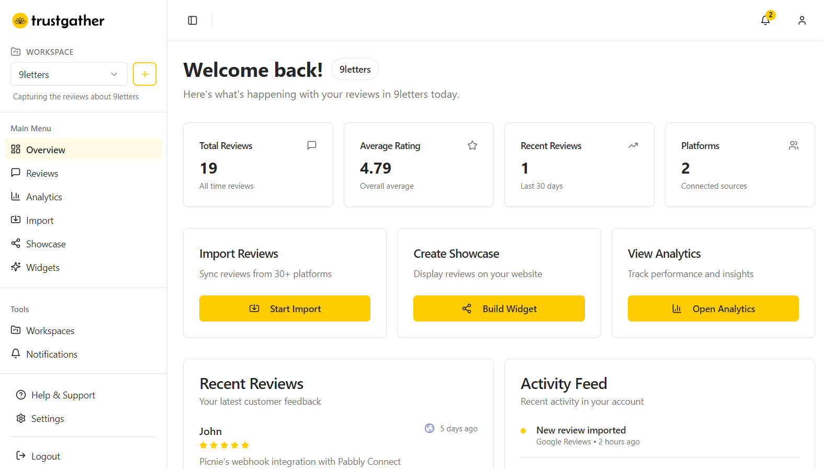Image resolution: width=823 pixels, height=469 pixels.
Task: Click the '5 days ago' timestamp
Action: click(459, 429)
